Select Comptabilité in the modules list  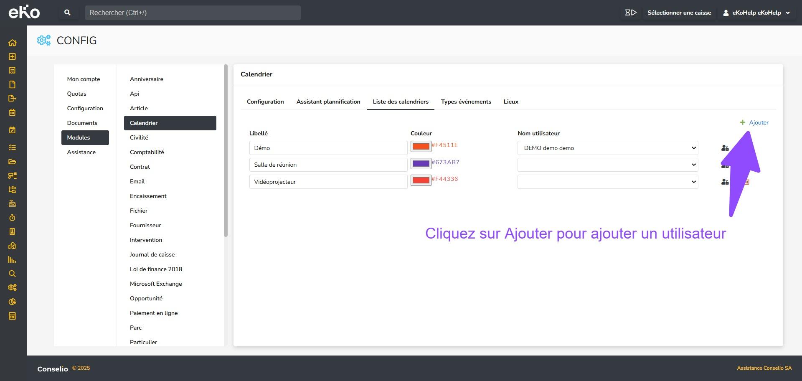(147, 152)
